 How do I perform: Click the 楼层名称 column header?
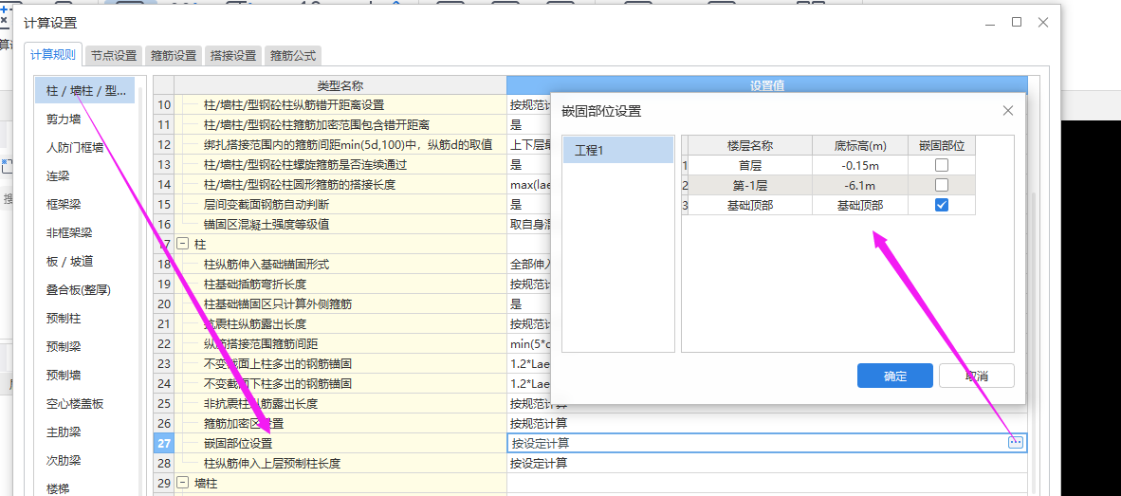[750, 146]
